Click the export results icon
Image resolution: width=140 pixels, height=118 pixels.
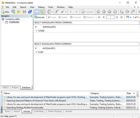(x=128, y=17)
